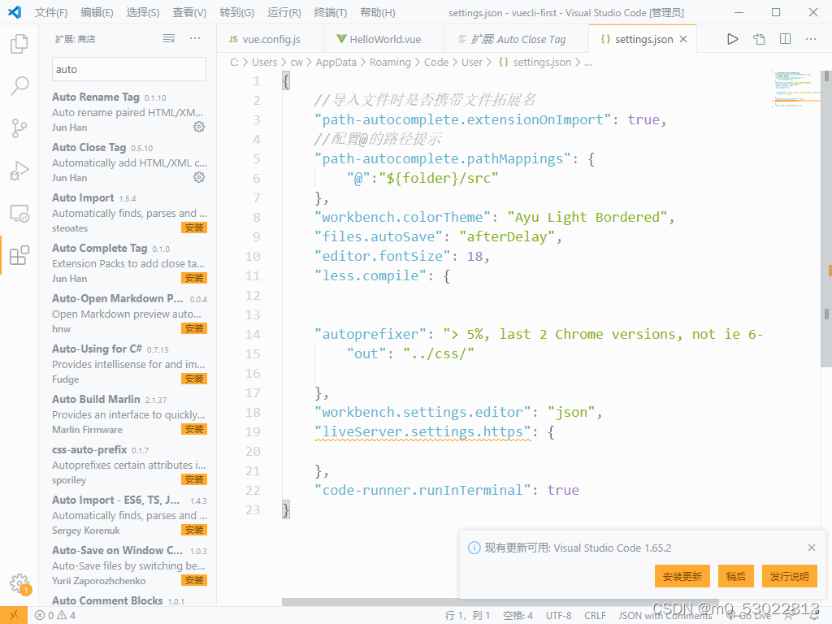The image size is (832, 624).
Task: Open Run and Debug view icon
Action: (19, 171)
